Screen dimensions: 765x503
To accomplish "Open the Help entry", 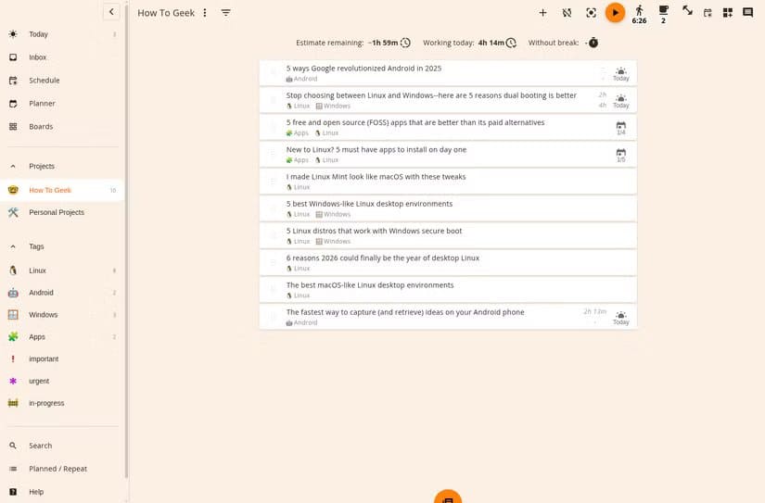I will click(x=62, y=492).
